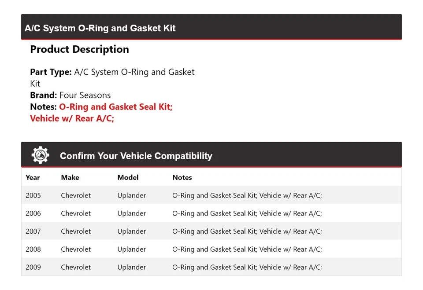Click the notes text in the 2009 row

(x=247, y=267)
